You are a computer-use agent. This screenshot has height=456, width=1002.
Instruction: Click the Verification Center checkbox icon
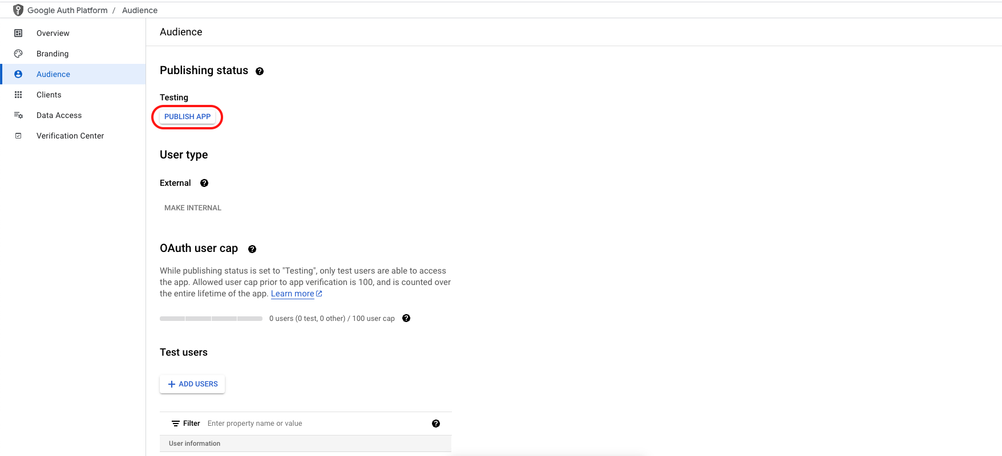point(18,136)
